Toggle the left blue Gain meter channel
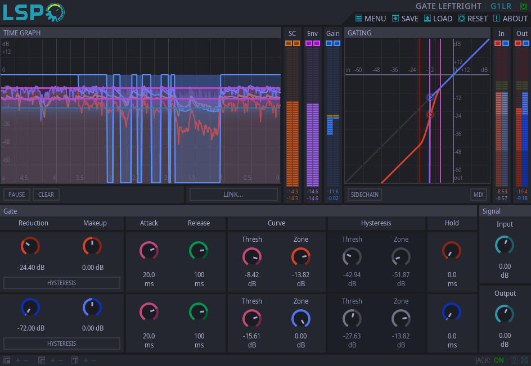Screen dimensions: 531x366 click(329, 43)
